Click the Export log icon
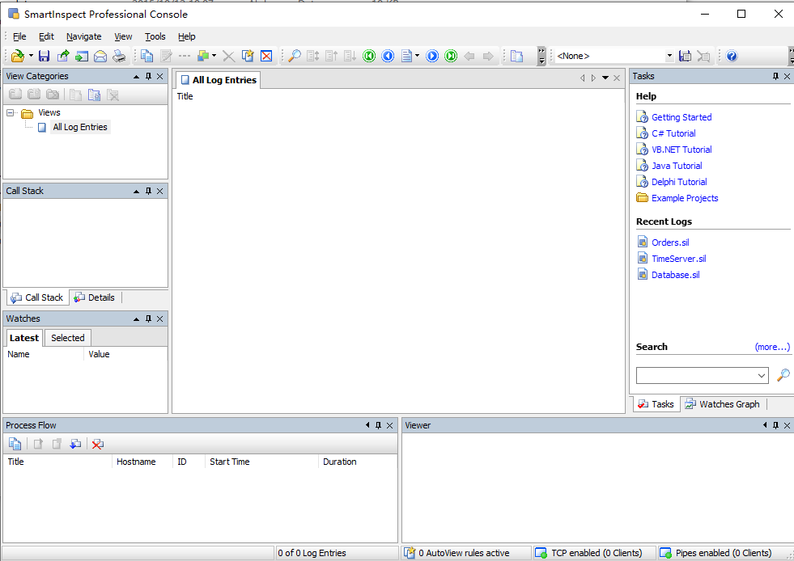Screen dimensions: 794x561 [63, 56]
